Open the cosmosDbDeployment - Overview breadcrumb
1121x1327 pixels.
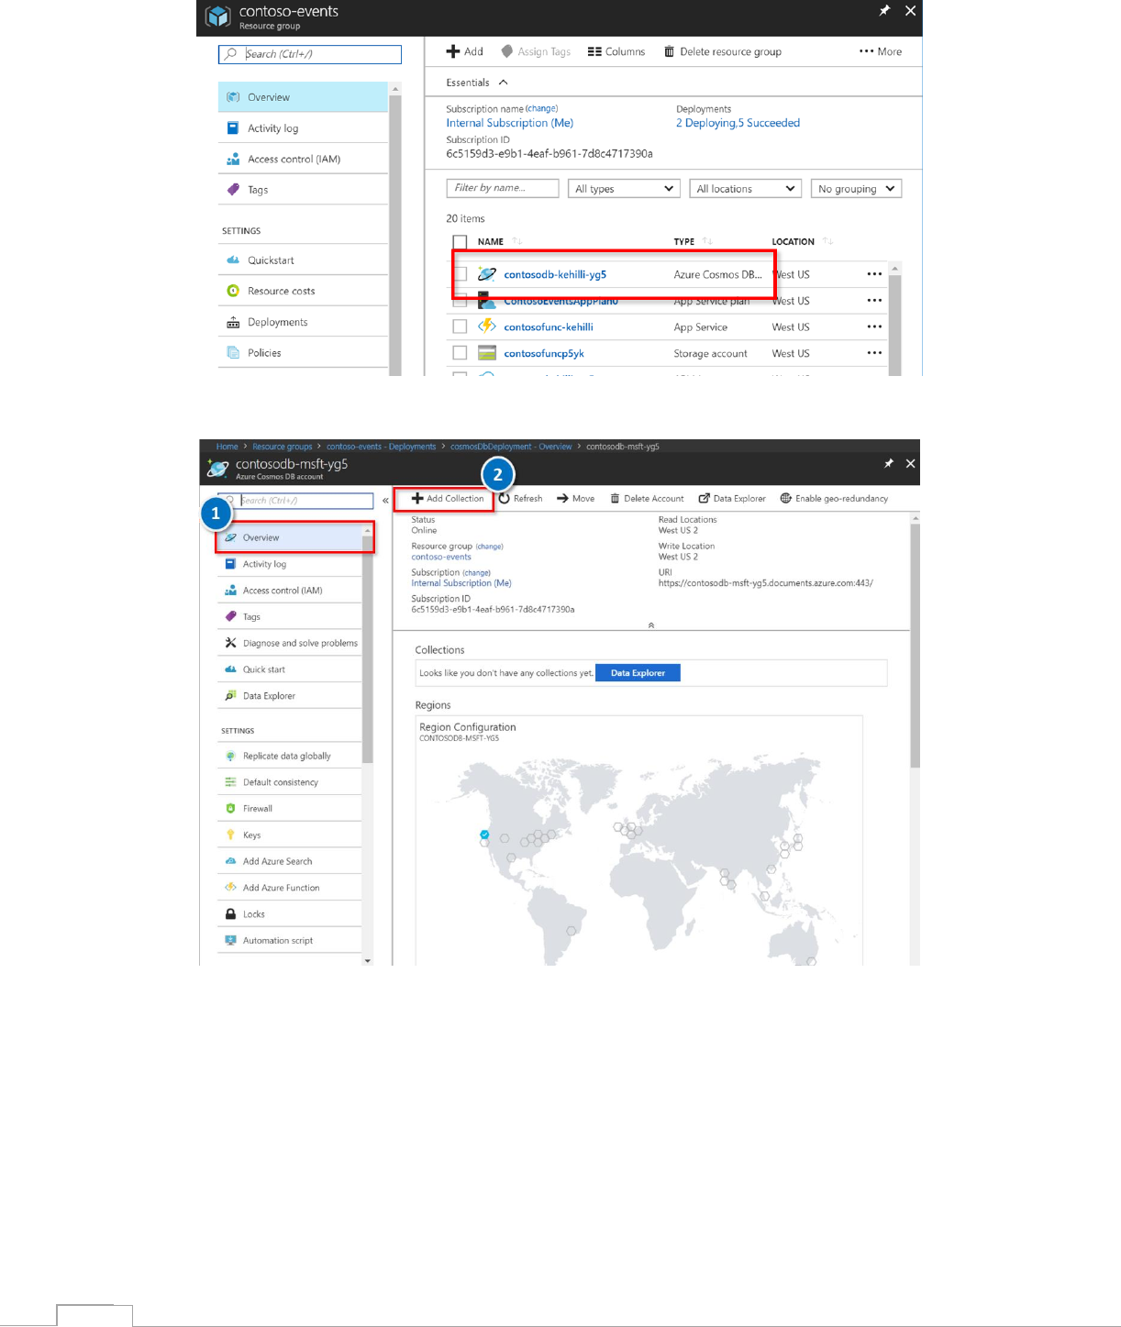click(x=511, y=447)
